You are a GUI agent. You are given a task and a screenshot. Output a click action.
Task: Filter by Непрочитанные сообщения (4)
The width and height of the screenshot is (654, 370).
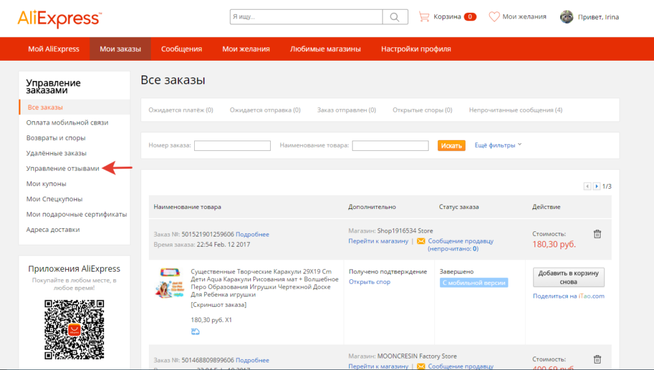515,110
